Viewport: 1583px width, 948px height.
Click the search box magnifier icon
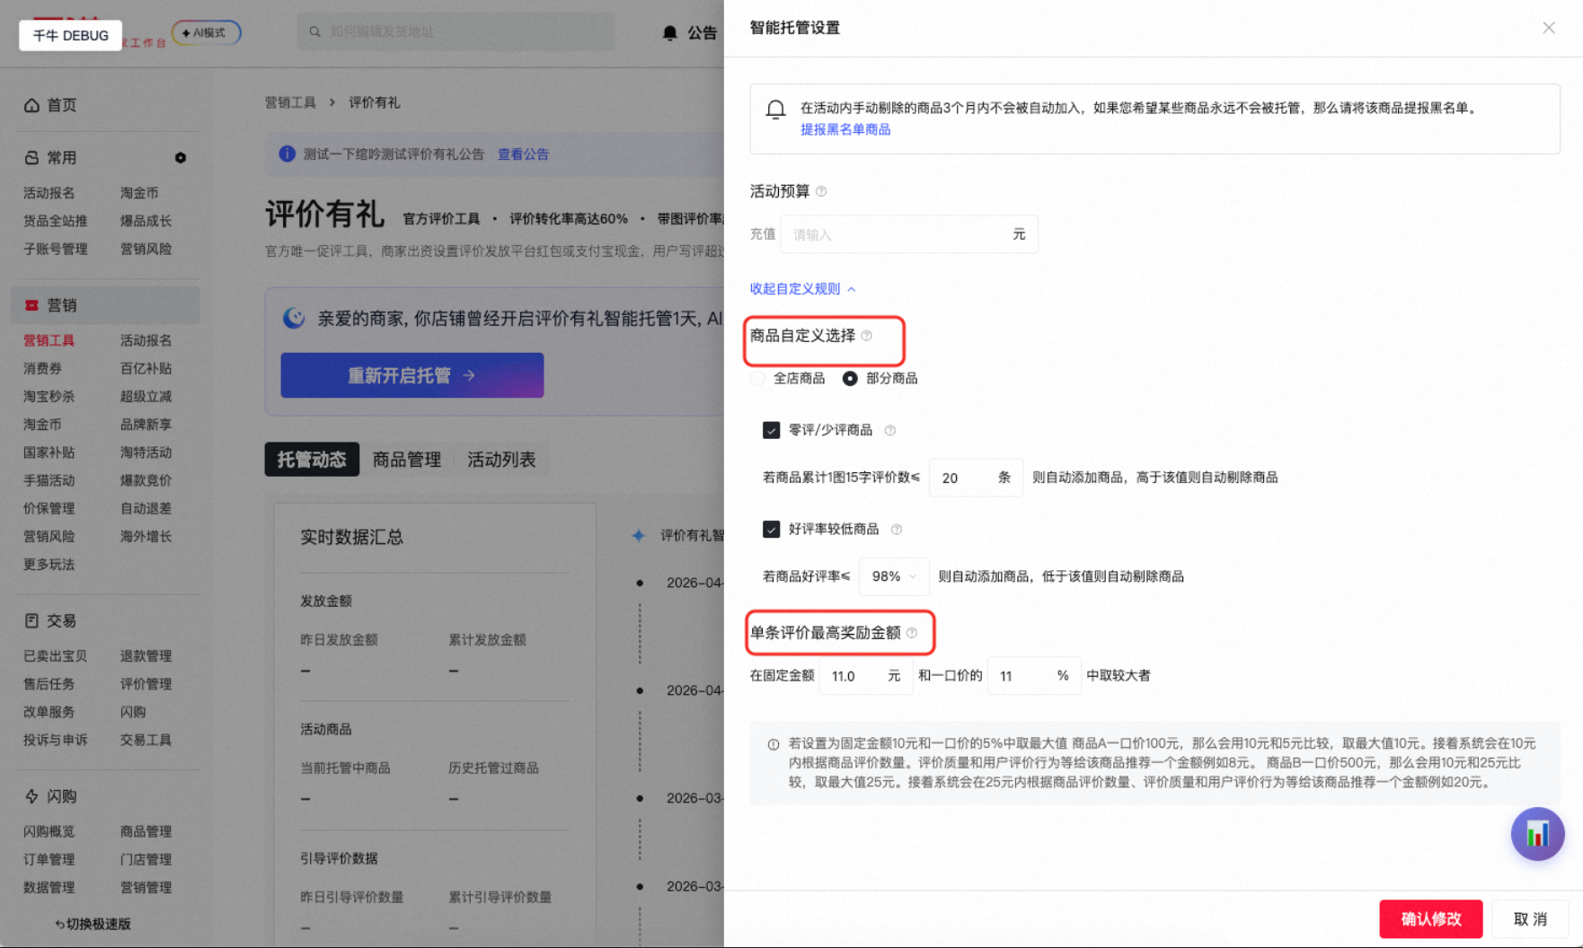pyautogui.click(x=315, y=31)
